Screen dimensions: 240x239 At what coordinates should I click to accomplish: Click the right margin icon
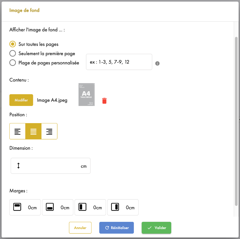point(115,207)
